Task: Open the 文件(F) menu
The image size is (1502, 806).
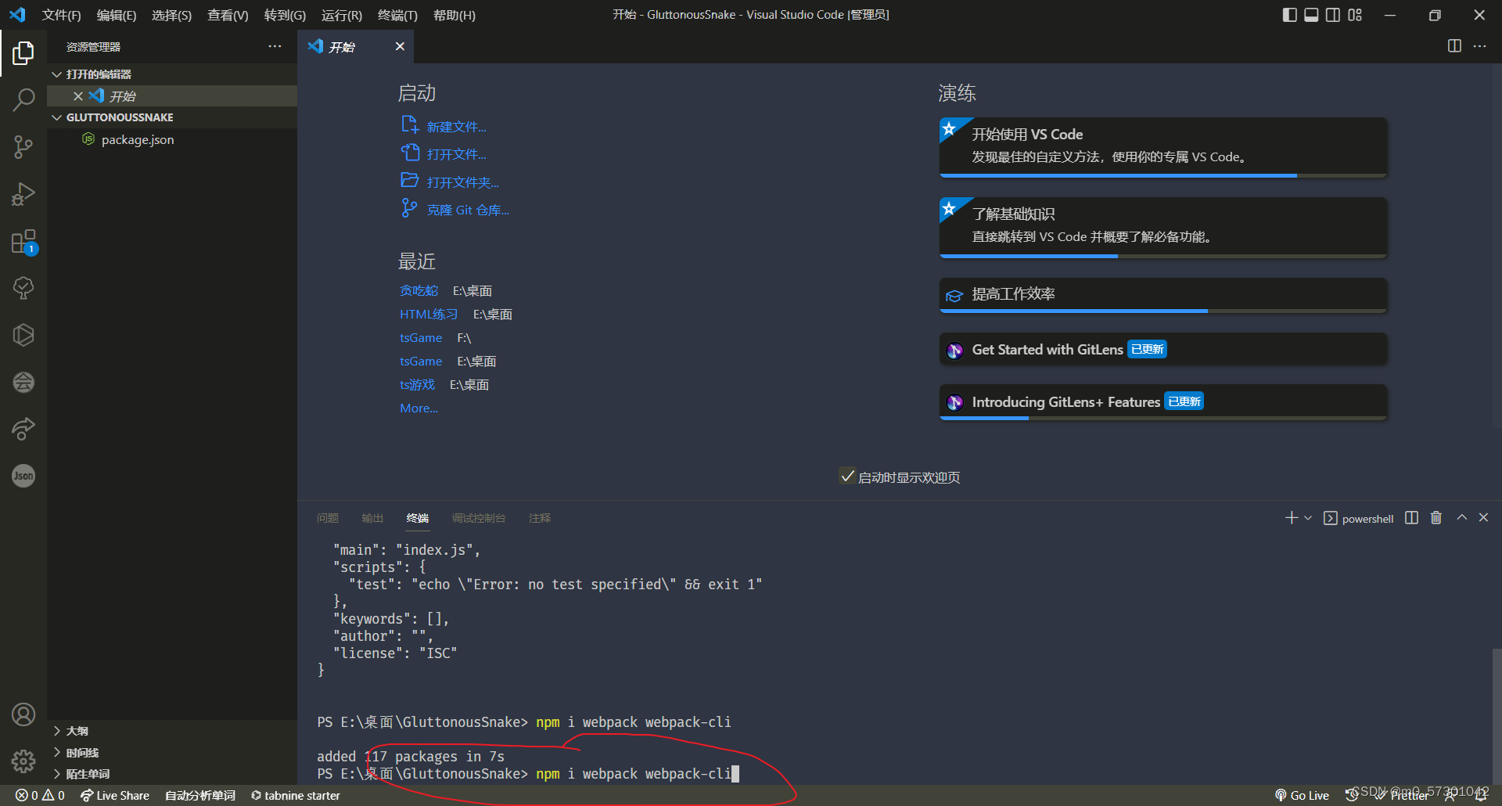Action: [x=61, y=15]
